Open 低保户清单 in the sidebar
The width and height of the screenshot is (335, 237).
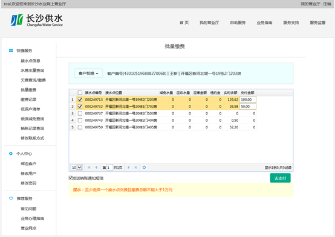30,109
